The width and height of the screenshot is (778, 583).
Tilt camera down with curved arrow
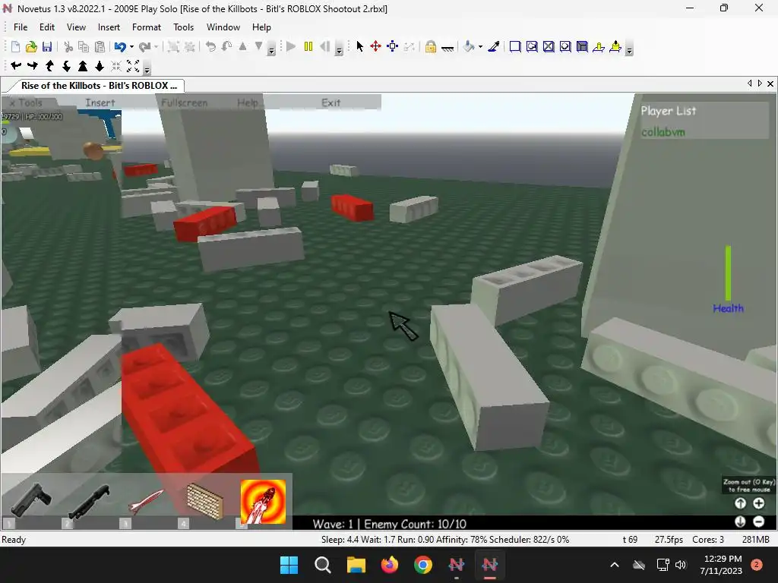click(66, 65)
